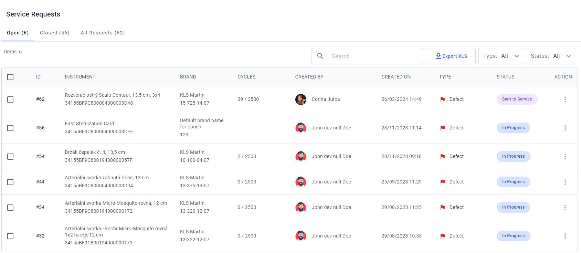Check the box for request #54
Image resolution: width=581 pixels, height=253 pixels.
pyautogui.click(x=10, y=157)
